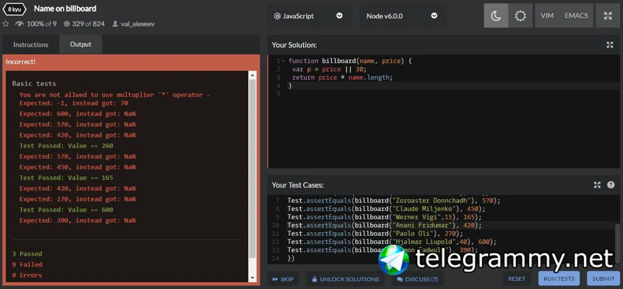Viewport: 623px width, 289px height.
Task: Click test case line with "Claude Miljenko"
Action: [x=386, y=209]
